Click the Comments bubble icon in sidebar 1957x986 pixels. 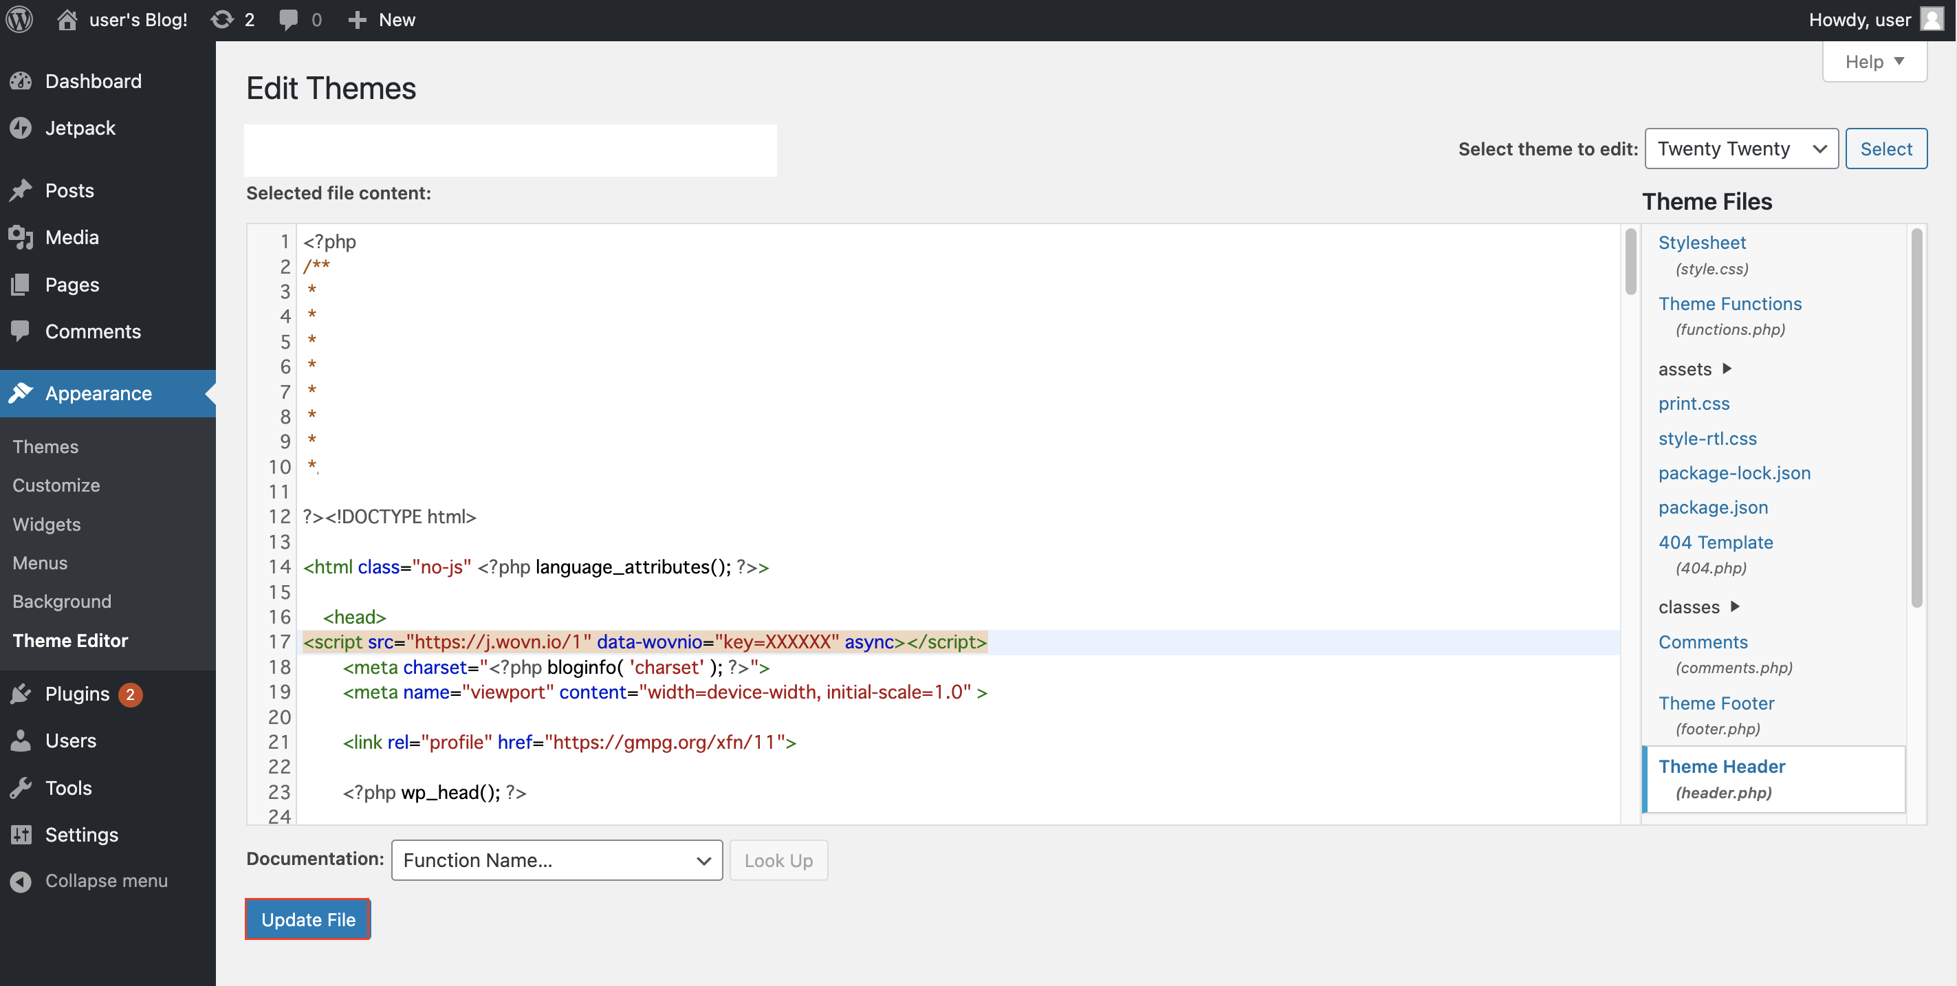(21, 331)
